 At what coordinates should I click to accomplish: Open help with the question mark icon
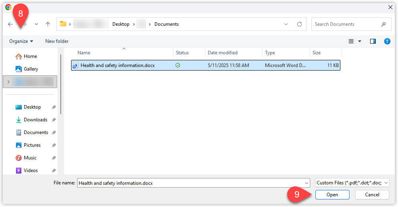[387, 41]
